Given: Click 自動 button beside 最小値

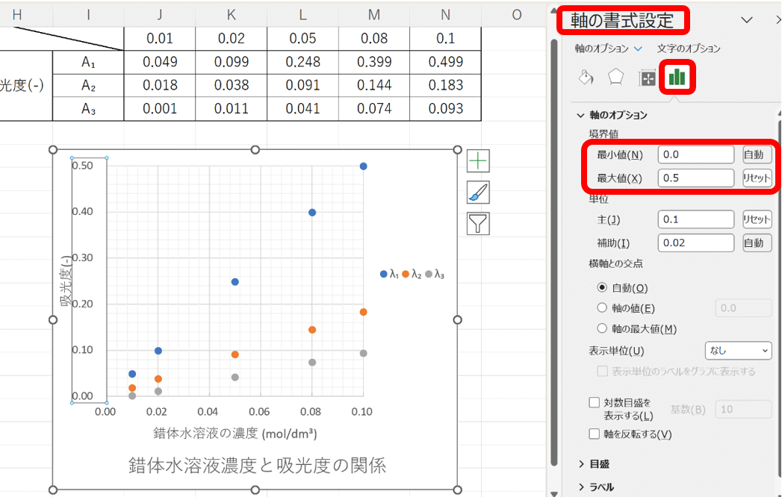Looking at the screenshot, I should coord(757,154).
